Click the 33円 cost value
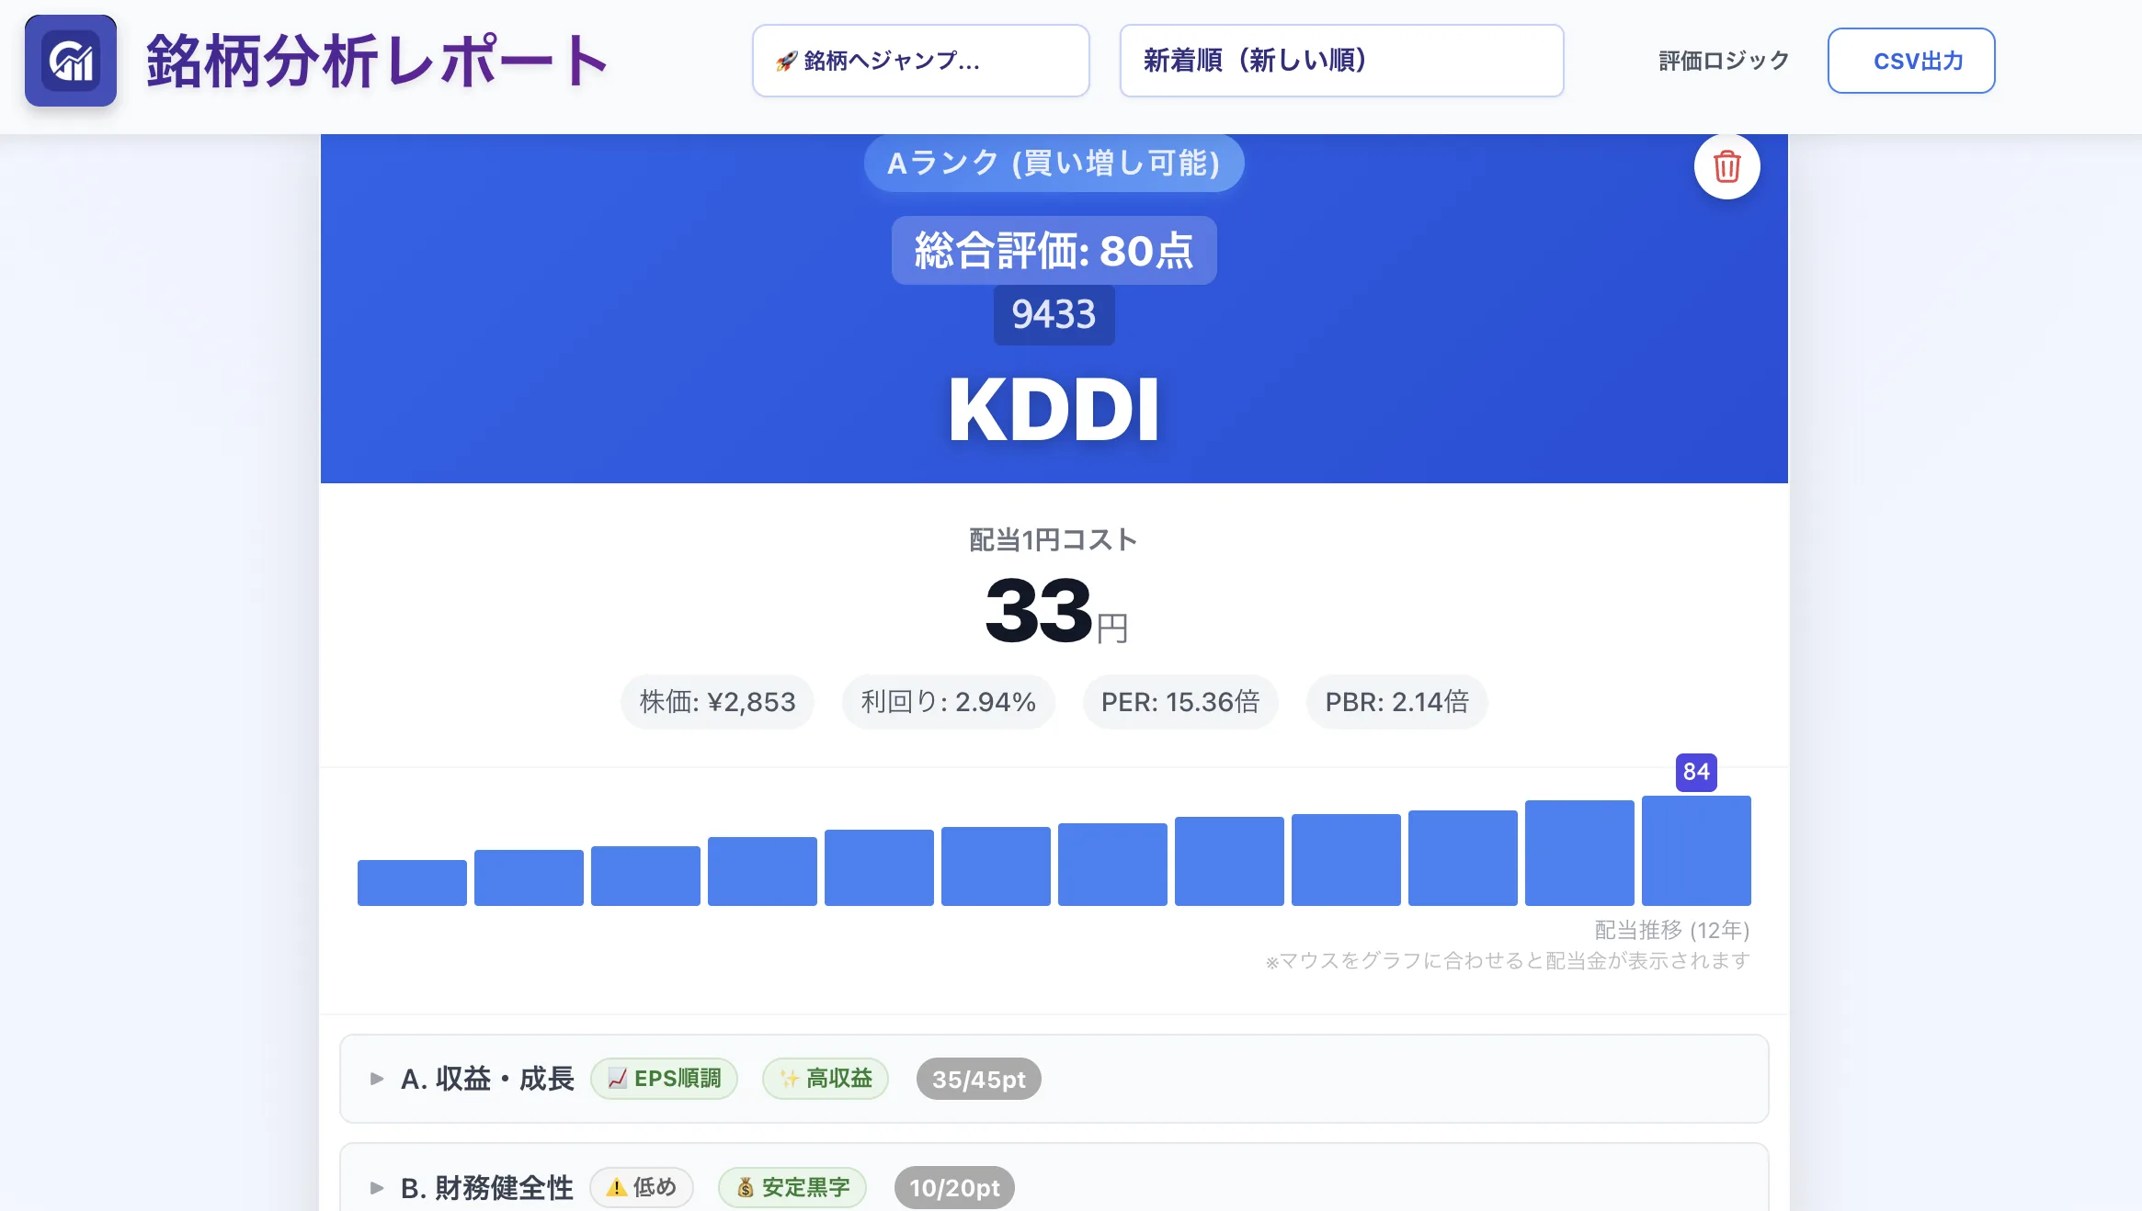Viewport: 2142px width, 1211px height. (x=1056, y=612)
